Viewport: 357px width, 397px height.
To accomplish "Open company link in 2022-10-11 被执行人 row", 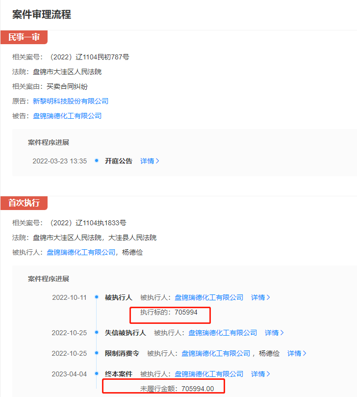I will (x=209, y=297).
